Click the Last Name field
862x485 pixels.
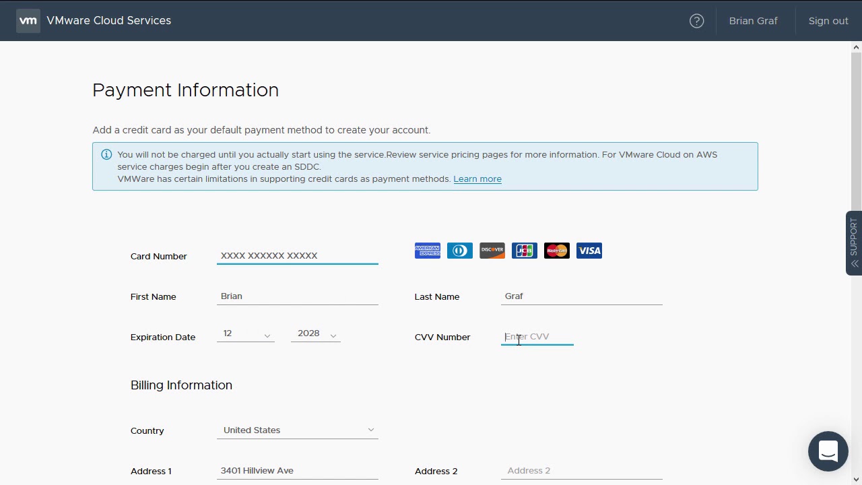(x=581, y=296)
